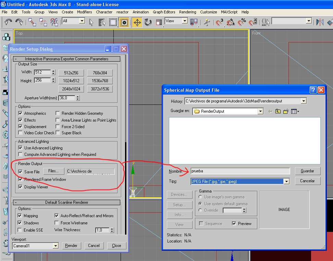Enable Force 2-Sided option
Image resolution: width=333 pixels, height=261 pixels.
click(58, 126)
